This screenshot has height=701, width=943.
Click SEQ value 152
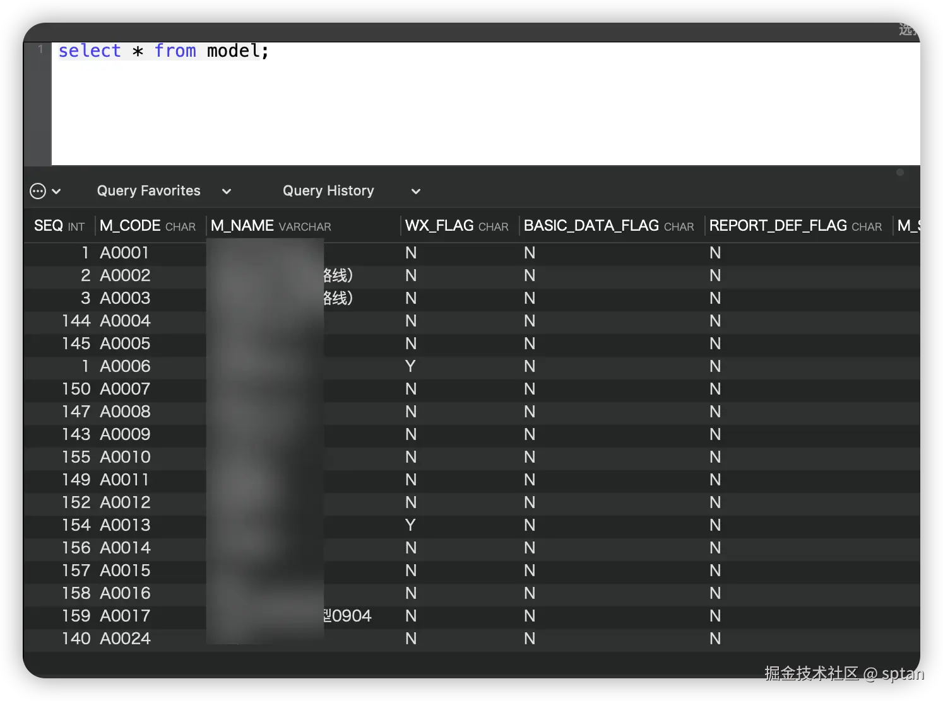click(x=76, y=502)
